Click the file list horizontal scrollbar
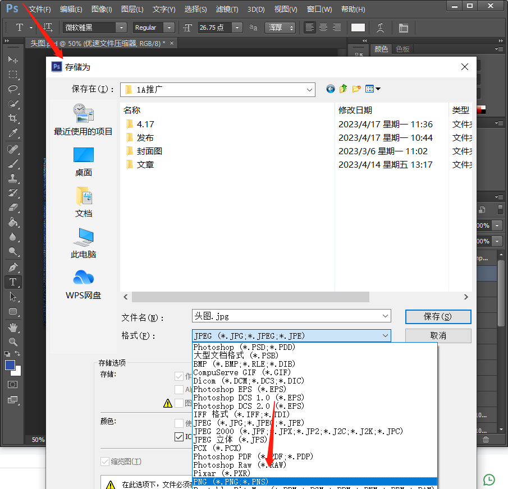This screenshot has height=489, width=508. tap(250, 297)
